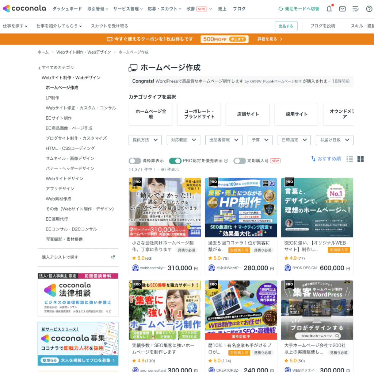
Task: Open the to-do checklist icon
Action: pyautogui.click(x=355, y=9)
